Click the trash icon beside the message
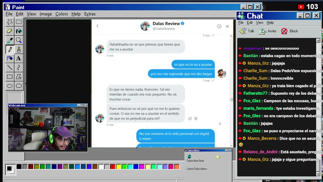The height and width of the screenshot is (182, 323). click(x=196, y=119)
